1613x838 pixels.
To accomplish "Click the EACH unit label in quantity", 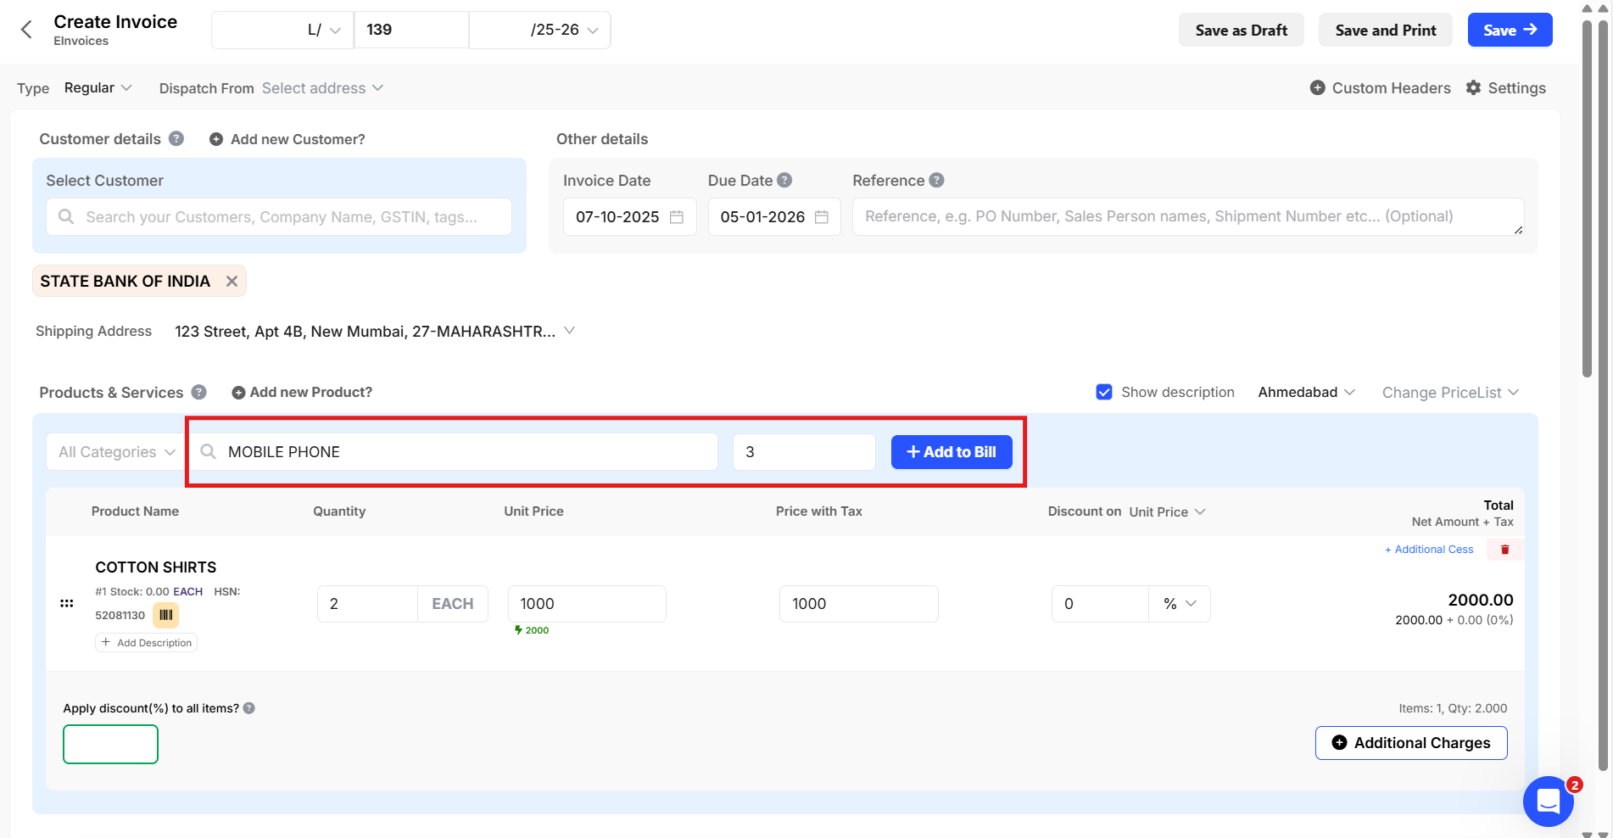I will pyautogui.click(x=453, y=604).
